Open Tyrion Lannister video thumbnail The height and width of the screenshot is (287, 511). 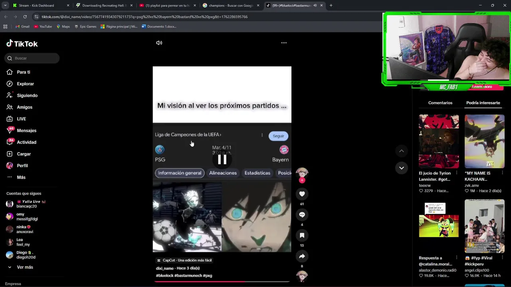click(439, 141)
